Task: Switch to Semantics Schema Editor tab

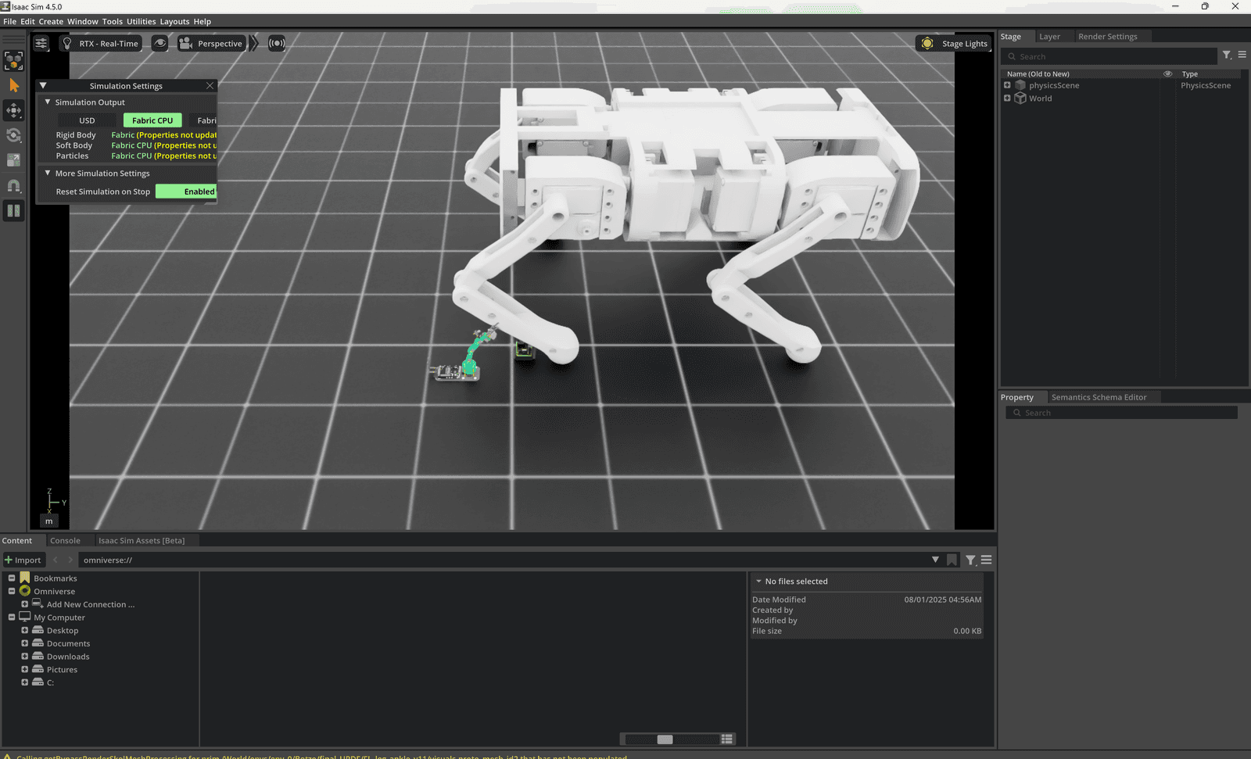Action: (x=1099, y=397)
